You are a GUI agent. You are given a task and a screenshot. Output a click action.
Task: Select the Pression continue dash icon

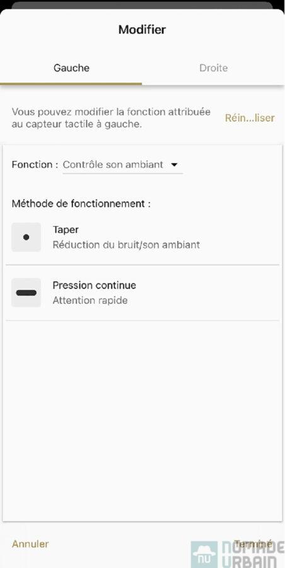(26, 293)
